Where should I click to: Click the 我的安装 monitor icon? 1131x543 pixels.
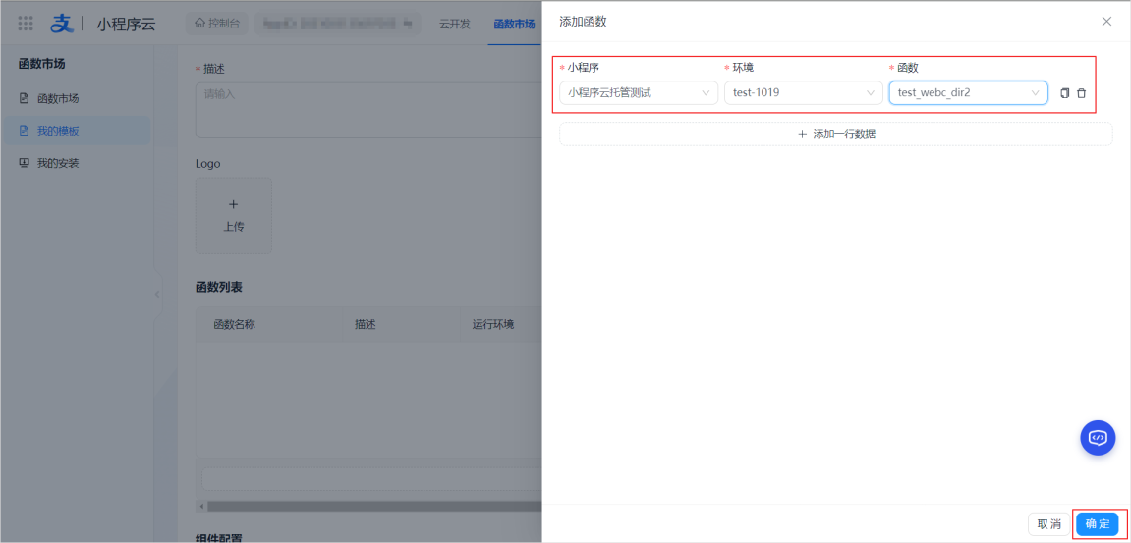point(25,163)
